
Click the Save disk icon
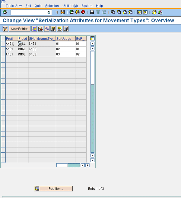(62, 12)
